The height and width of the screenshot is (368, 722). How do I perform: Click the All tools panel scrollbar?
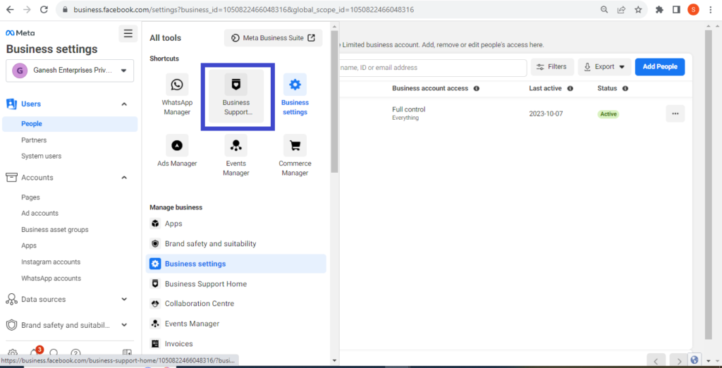[x=334, y=102]
